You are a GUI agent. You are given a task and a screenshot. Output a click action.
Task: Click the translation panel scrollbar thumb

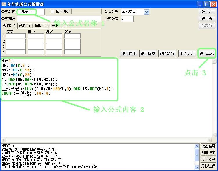point(196,155)
